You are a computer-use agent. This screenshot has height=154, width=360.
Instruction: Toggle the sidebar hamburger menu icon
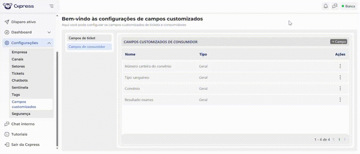point(52,6)
